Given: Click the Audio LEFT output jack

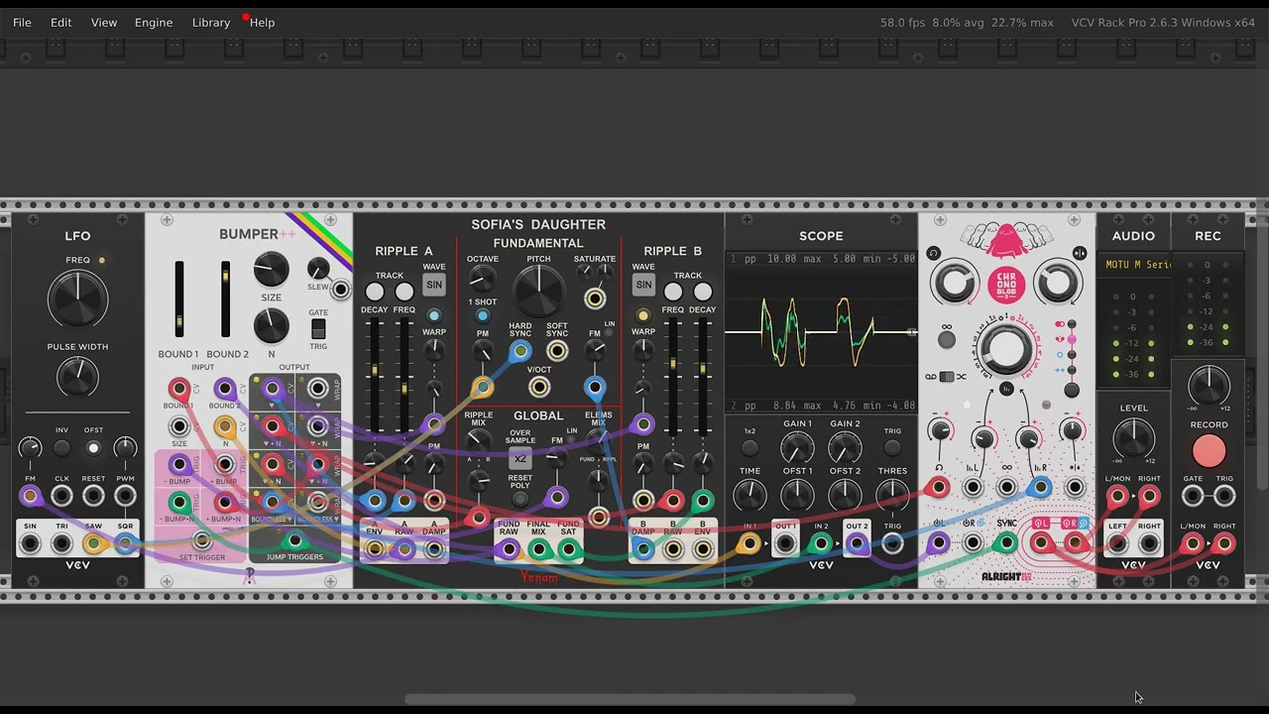Looking at the screenshot, I should coord(1117,543).
